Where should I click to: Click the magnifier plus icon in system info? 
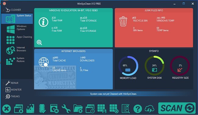coord(39,42)
